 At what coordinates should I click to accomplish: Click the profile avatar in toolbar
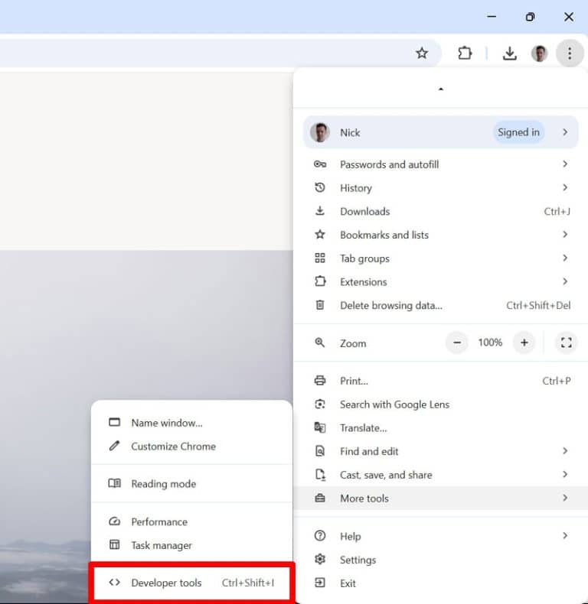click(540, 54)
